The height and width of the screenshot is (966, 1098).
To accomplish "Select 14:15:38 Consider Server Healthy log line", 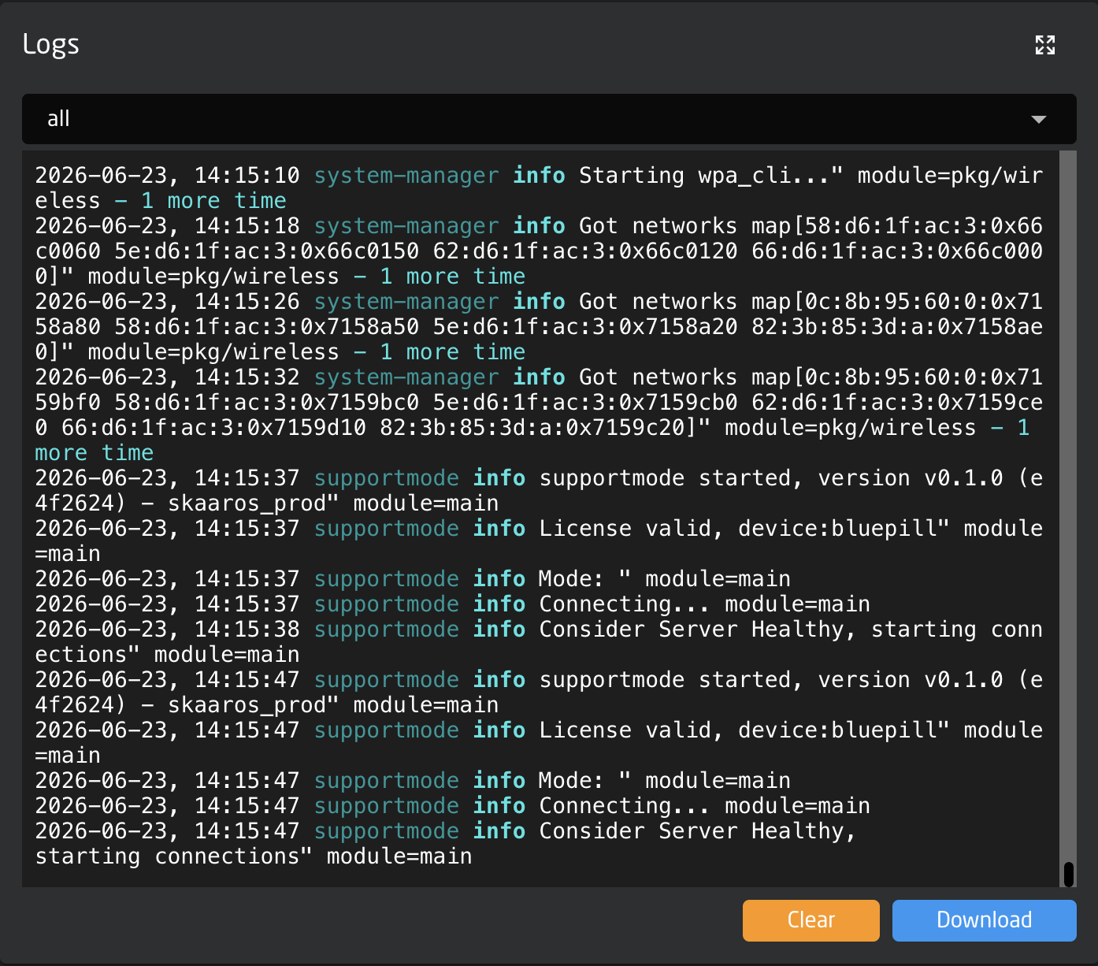I will click(x=540, y=642).
